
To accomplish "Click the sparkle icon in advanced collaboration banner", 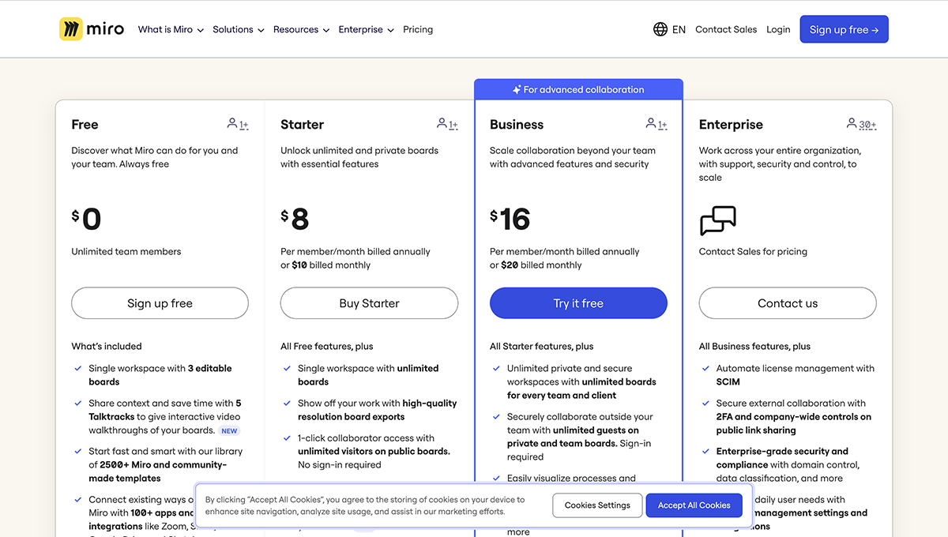I will click(517, 90).
